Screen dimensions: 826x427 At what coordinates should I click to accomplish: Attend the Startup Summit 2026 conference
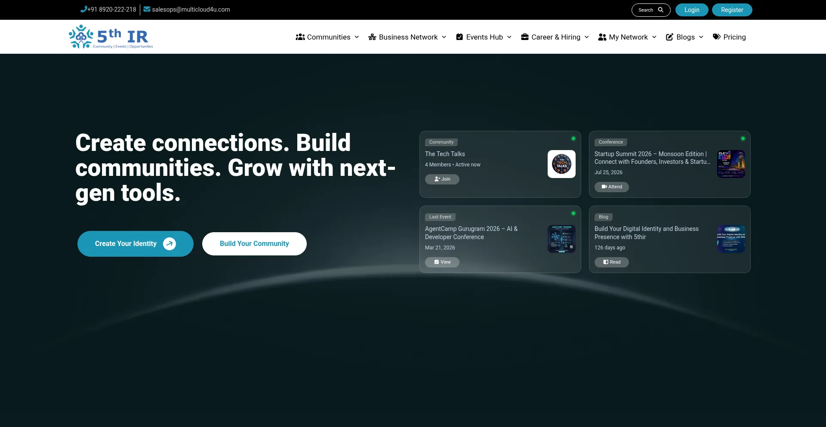(612, 187)
